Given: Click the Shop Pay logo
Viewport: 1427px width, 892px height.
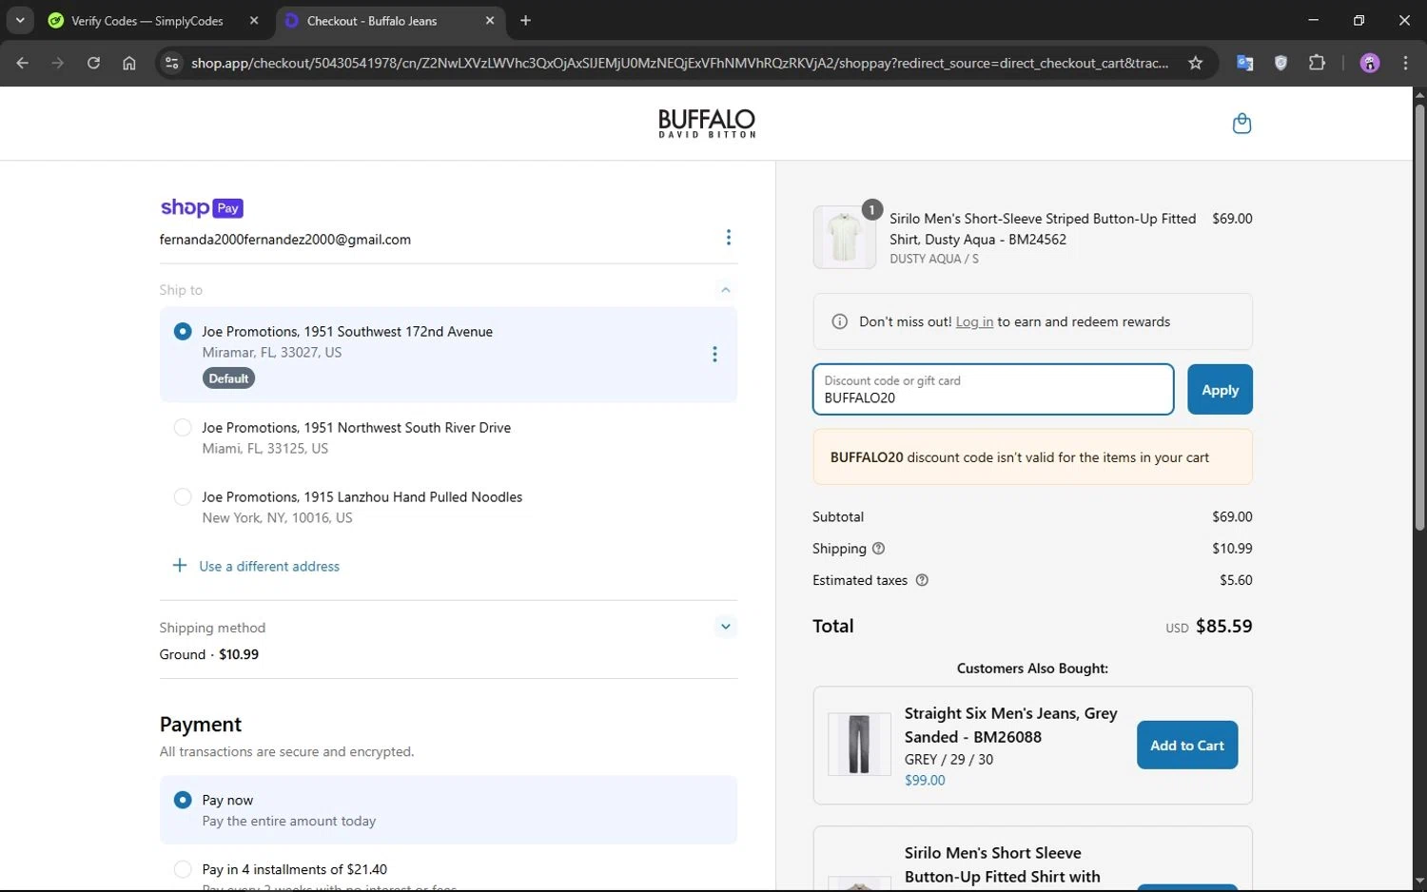Looking at the screenshot, I should click(x=202, y=207).
